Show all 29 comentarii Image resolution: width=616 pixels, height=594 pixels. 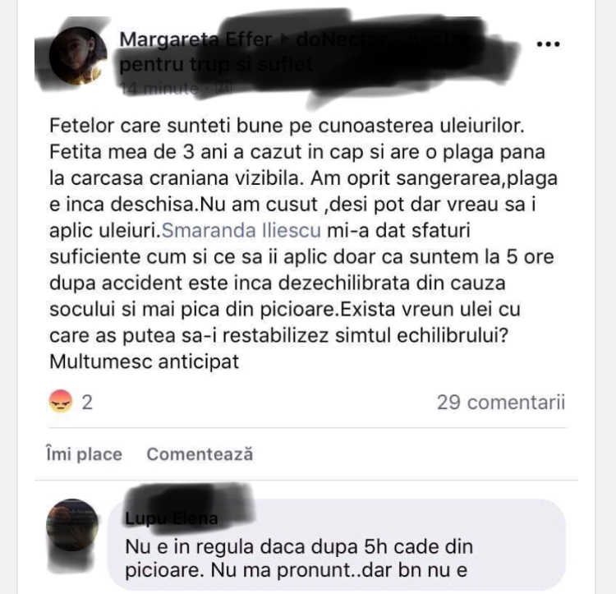pos(501,403)
